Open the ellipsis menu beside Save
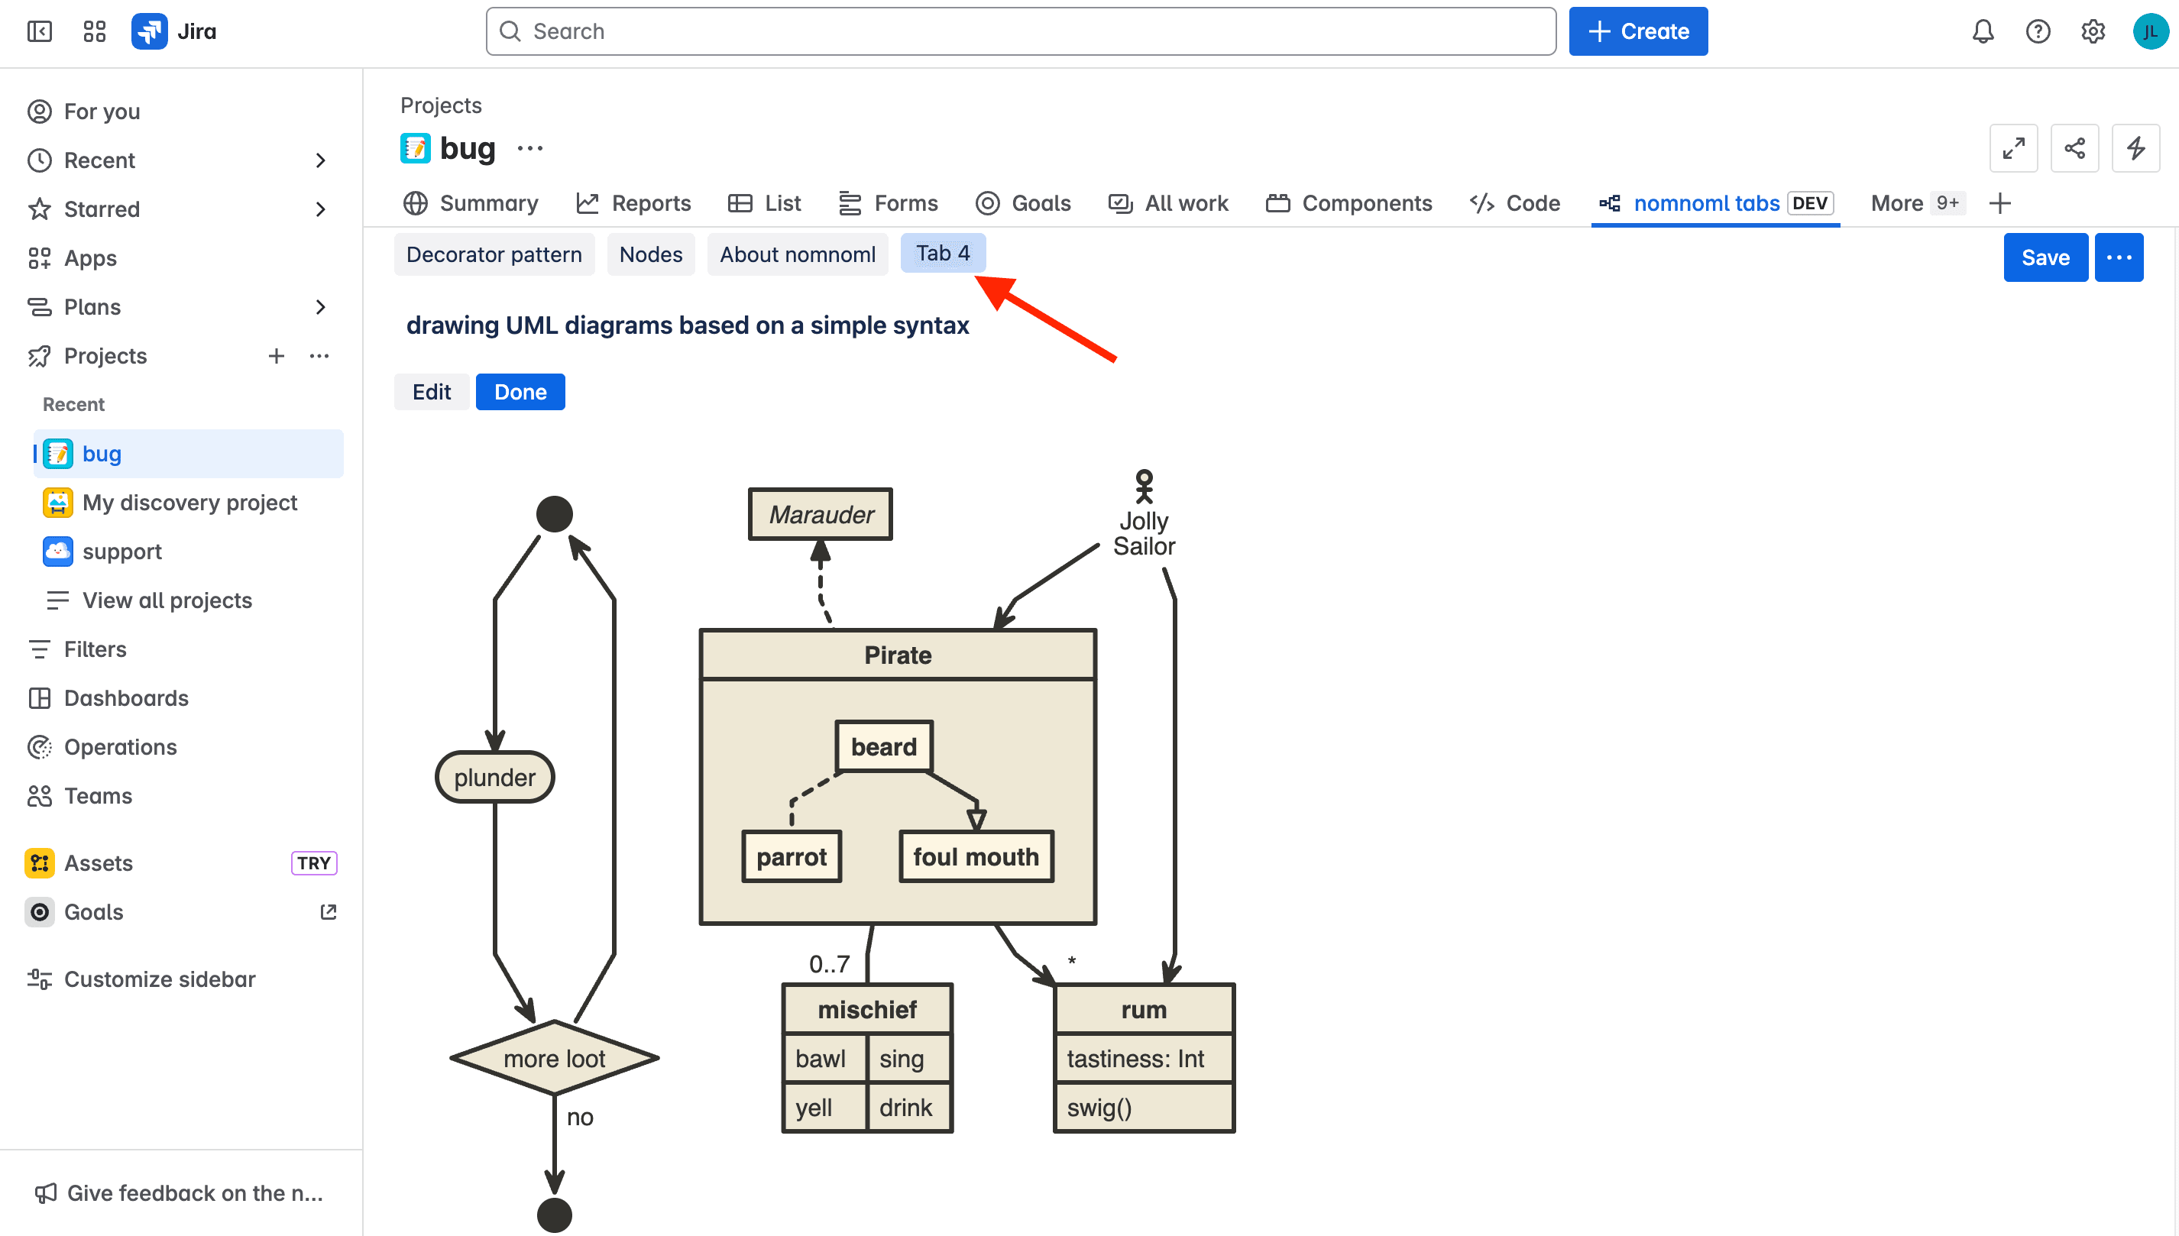Image resolution: width=2179 pixels, height=1236 pixels. point(2119,257)
